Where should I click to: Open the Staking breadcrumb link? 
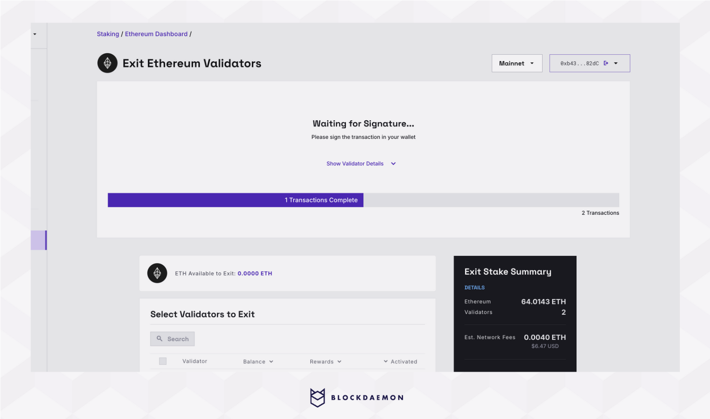(108, 34)
